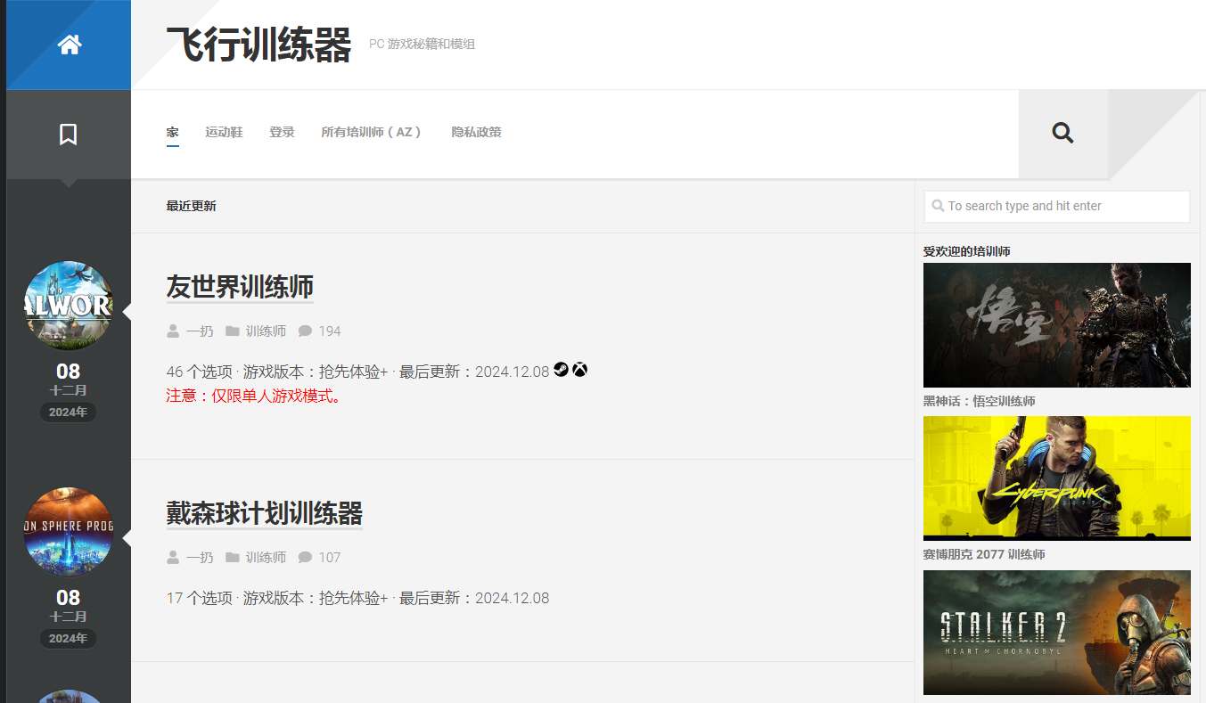The image size is (1206, 703).
Task: Open the Black Myth Wukong banner image
Action: coord(1056,324)
